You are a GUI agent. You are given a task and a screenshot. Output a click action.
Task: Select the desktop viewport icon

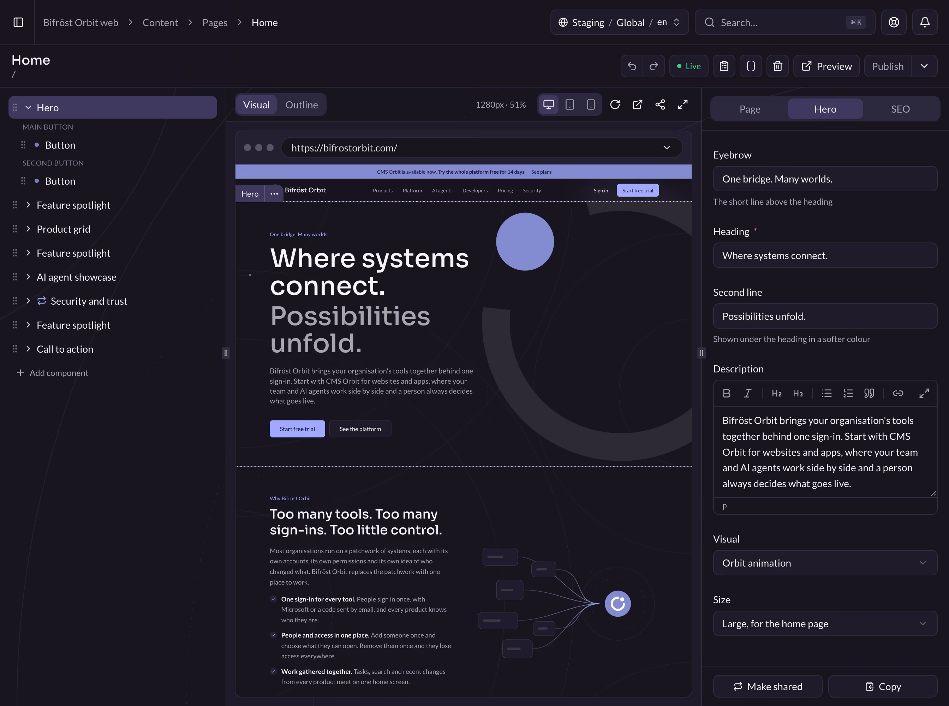coord(548,105)
